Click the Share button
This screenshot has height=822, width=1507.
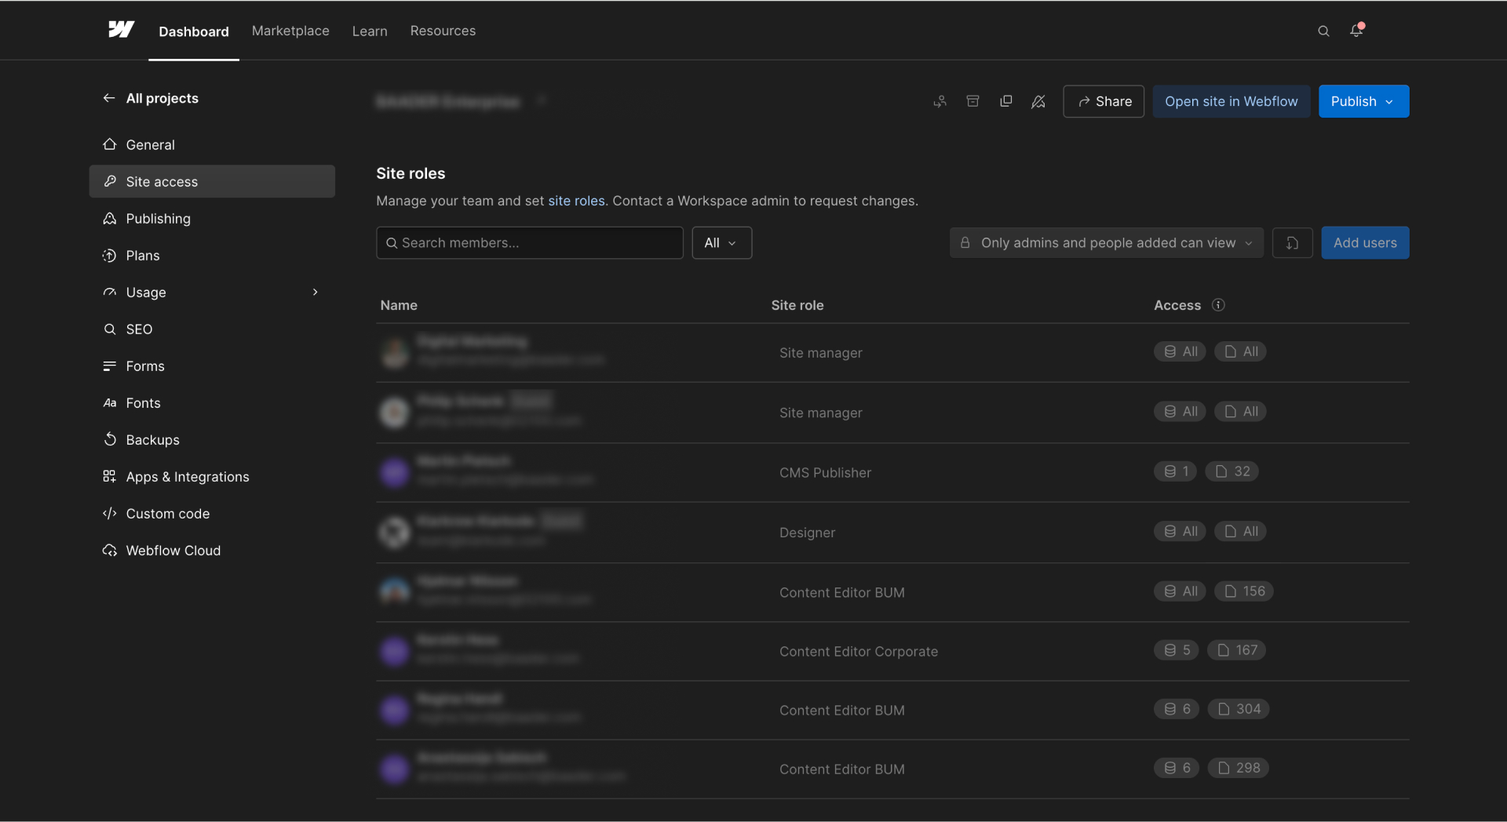[1104, 101]
